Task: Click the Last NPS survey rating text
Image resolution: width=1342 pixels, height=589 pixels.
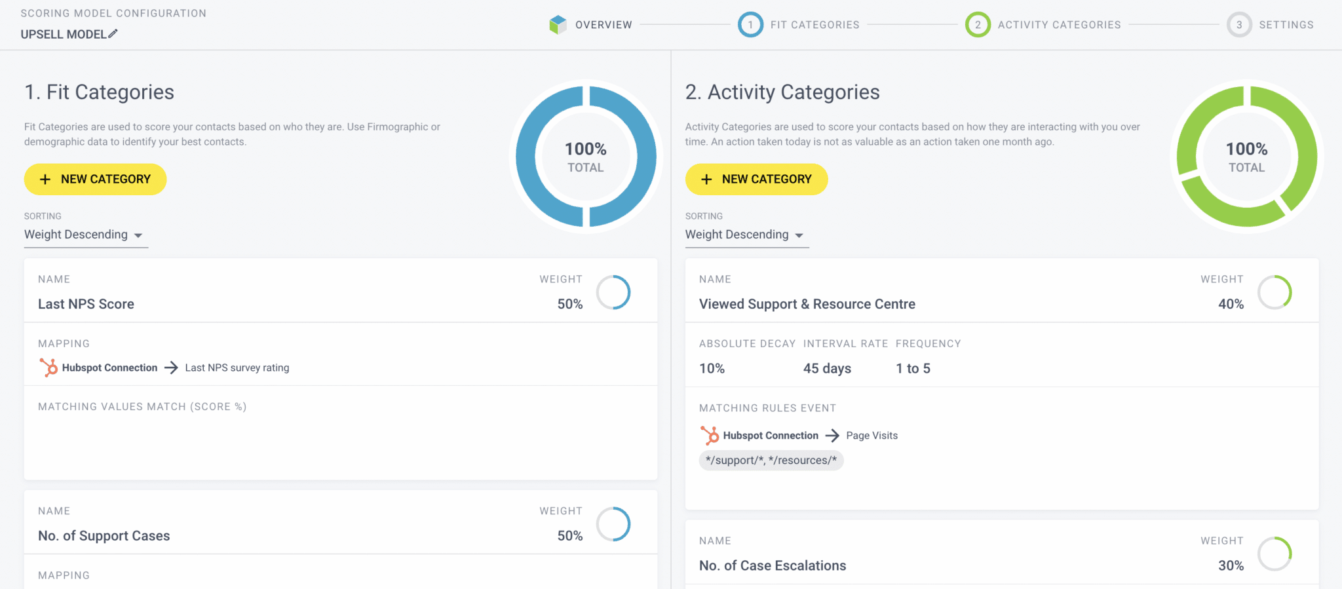Action: 237,368
